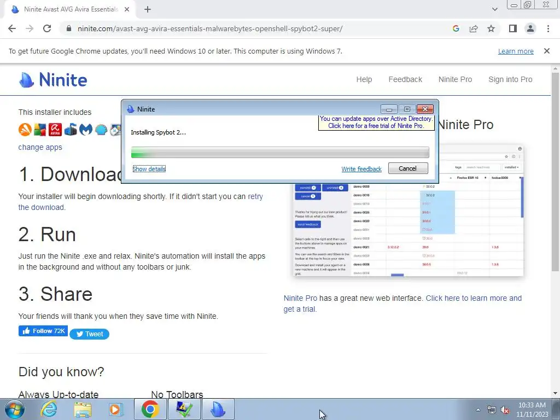Open Windows Explorer from taskbar
The width and height of the screenshot is (560, 420).
(x=82, y=409)
